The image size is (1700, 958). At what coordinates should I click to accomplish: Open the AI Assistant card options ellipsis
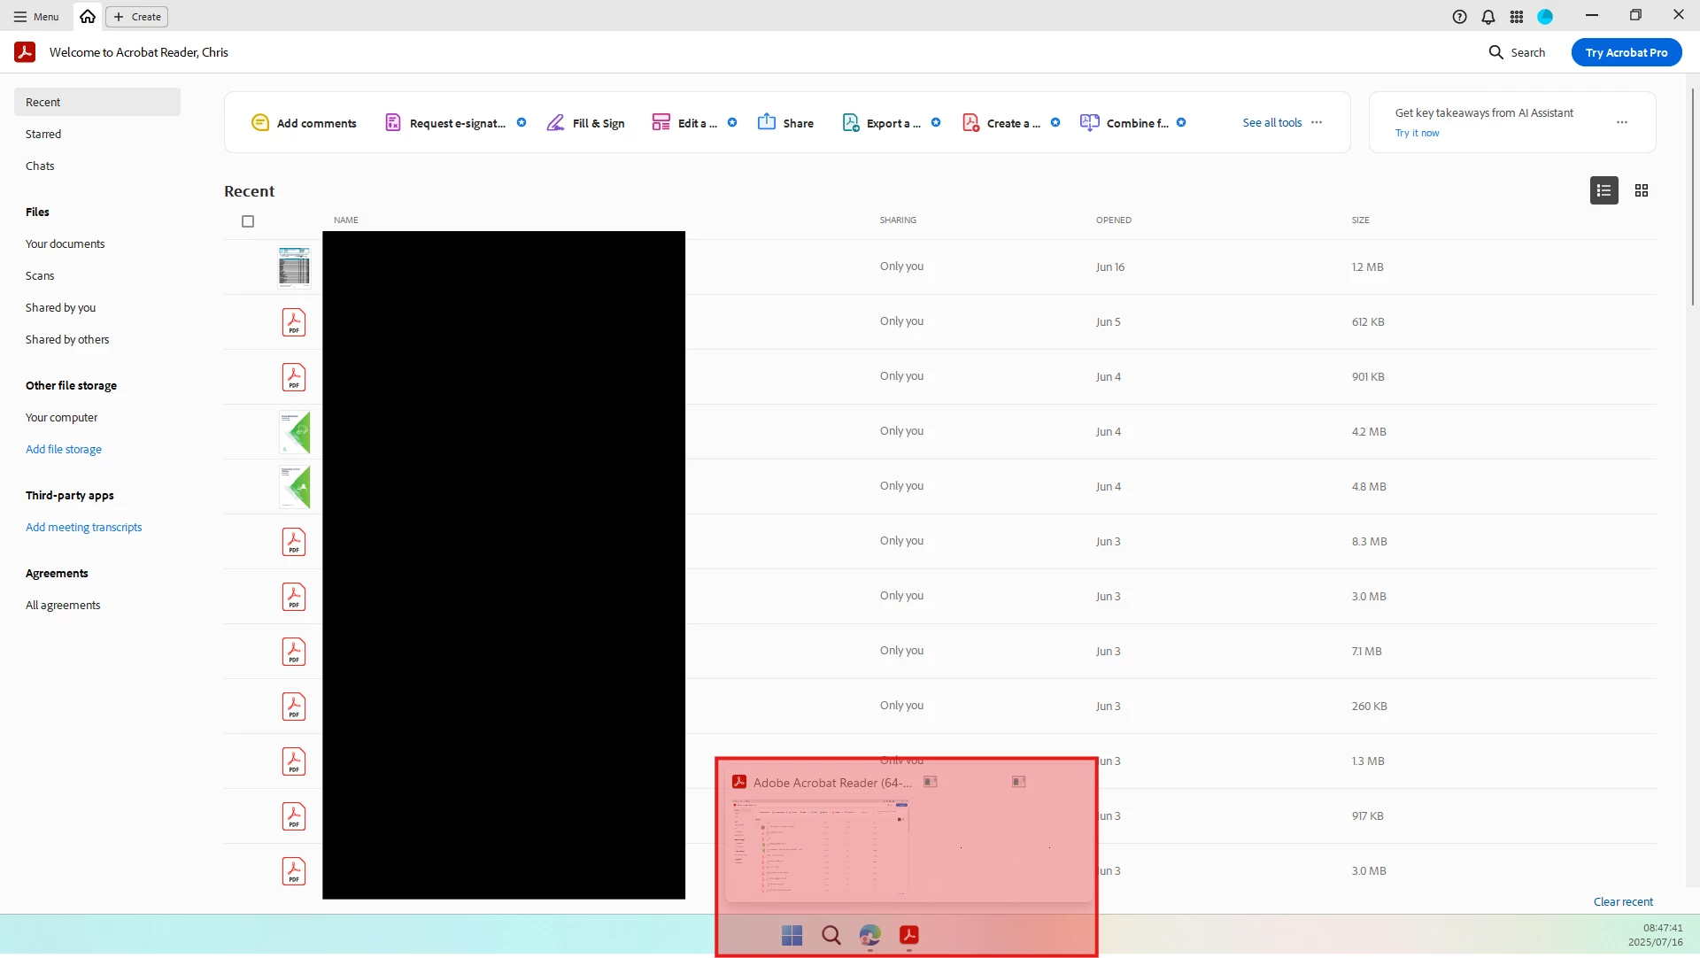pos(1621,123)
